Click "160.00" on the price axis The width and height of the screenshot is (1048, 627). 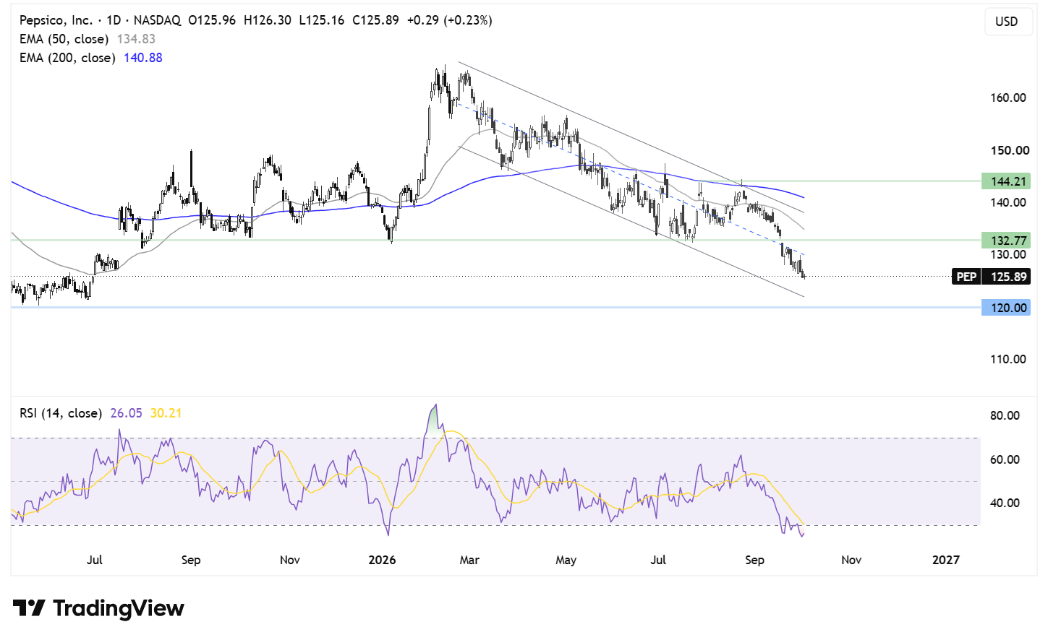[1008, 98]
